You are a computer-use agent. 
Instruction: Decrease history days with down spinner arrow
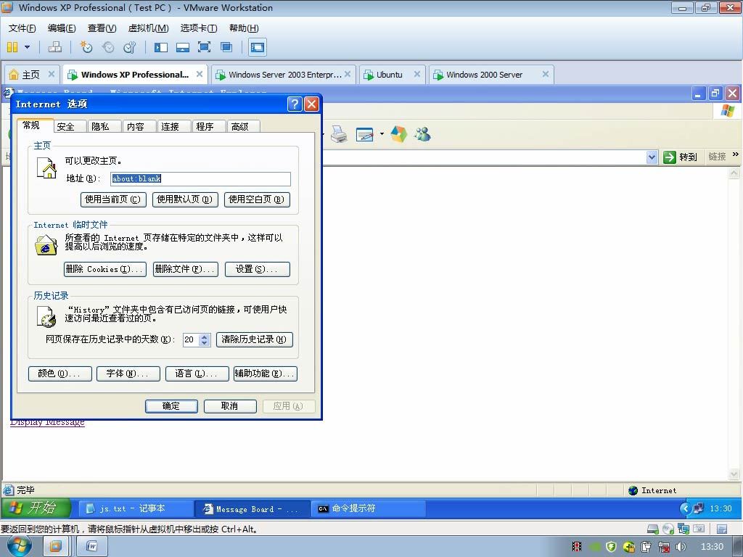[204, 343]
